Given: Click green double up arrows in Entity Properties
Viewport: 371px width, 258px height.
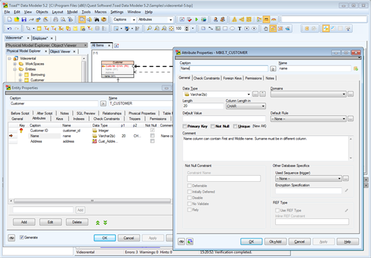Looking at the screenshot, I should coord(98,222).
